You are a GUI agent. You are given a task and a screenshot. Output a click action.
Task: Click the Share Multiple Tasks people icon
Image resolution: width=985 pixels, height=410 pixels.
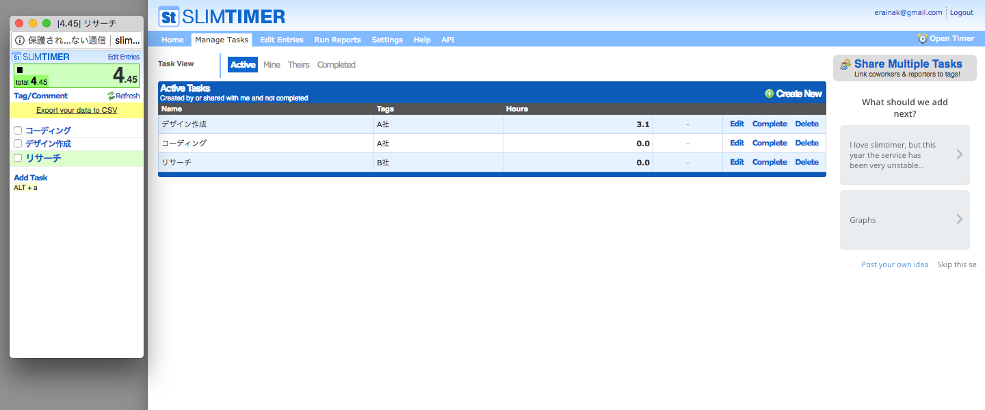tap(845, 64)
